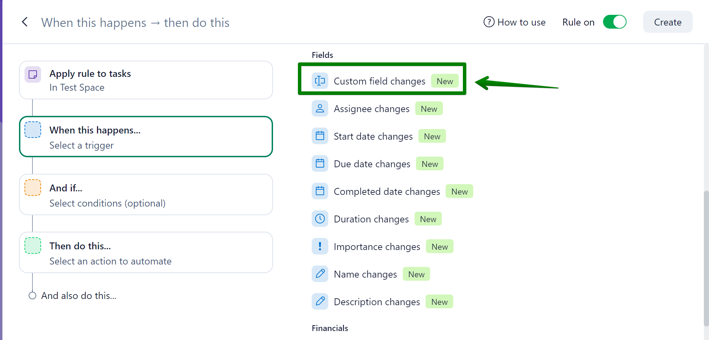
Task: Click the Start date calendar icon
Action: [320, 136]
